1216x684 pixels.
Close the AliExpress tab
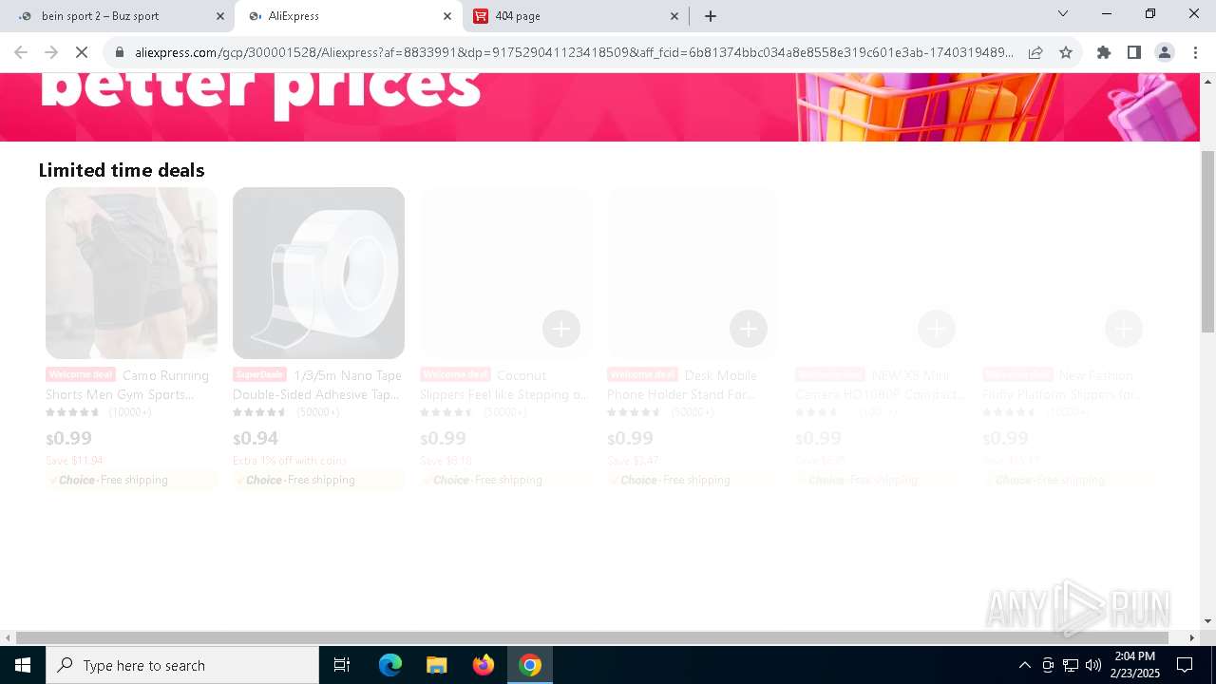point(447,16)
